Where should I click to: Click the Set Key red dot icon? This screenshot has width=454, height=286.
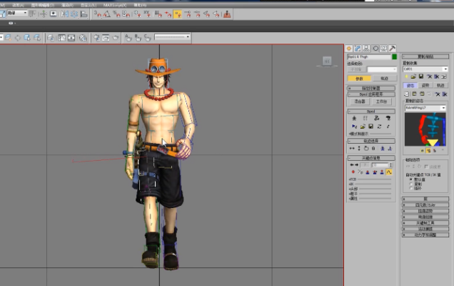click(352, 172)
